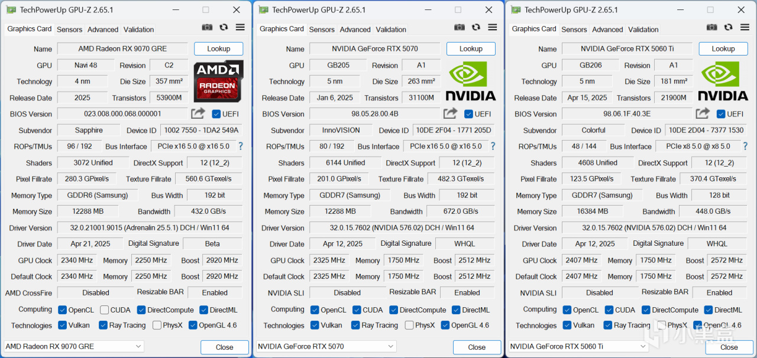Open Advanced tab in RTX 5060 Ti window
Viewport: 757px width, 358px height.
(607, 30)
